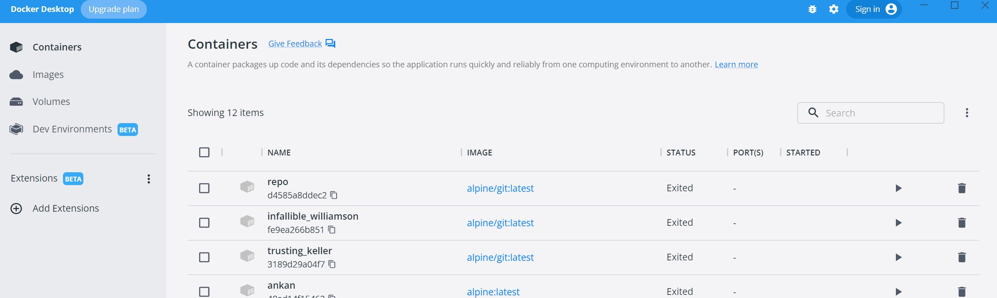Sort the list by STATUS column header
997x298 pixels.
(x=681, y=152)
